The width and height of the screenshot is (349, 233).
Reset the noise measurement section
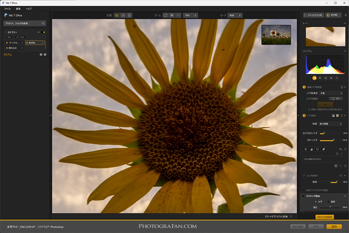click(x=342, y=87)
